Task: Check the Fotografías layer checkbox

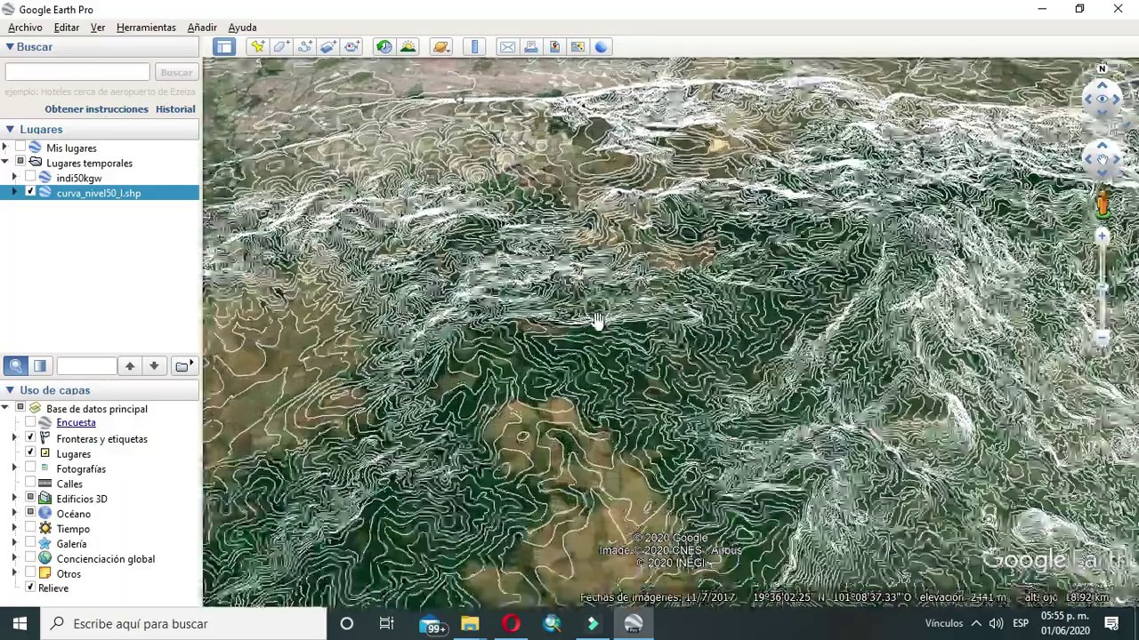Action: click(x=30, y=468)
